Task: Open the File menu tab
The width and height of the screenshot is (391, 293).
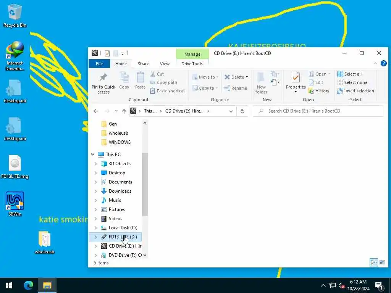Action: point(99,64)
